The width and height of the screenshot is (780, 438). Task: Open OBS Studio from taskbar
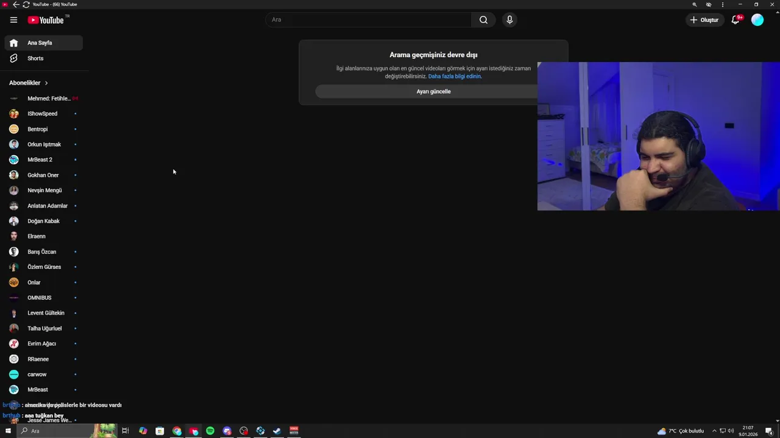coord(244,431)
